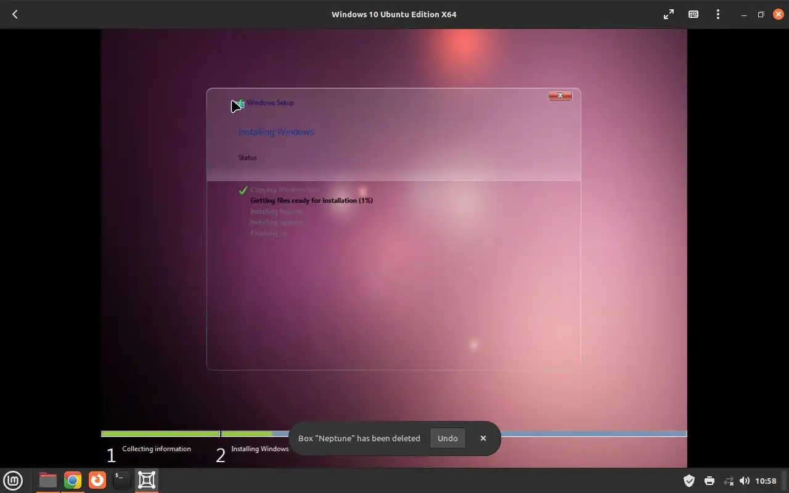This screenshot has height=493, width=789.
Task: Click the 'Installing Windows' heading
Action: point(276,132)
